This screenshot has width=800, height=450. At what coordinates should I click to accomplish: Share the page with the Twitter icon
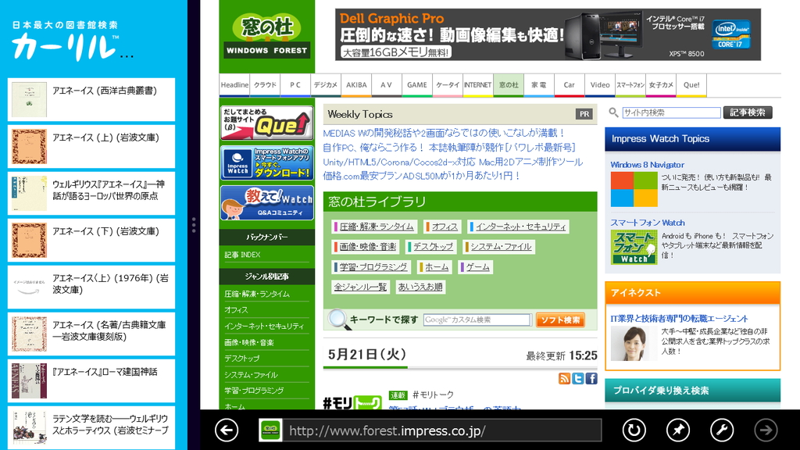(x=577, y=378)
